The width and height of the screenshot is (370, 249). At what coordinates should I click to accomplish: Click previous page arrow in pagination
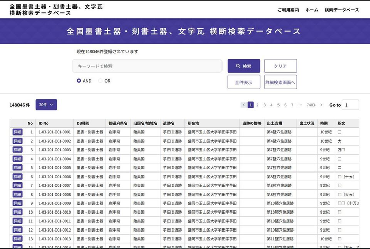click(244, 105)
